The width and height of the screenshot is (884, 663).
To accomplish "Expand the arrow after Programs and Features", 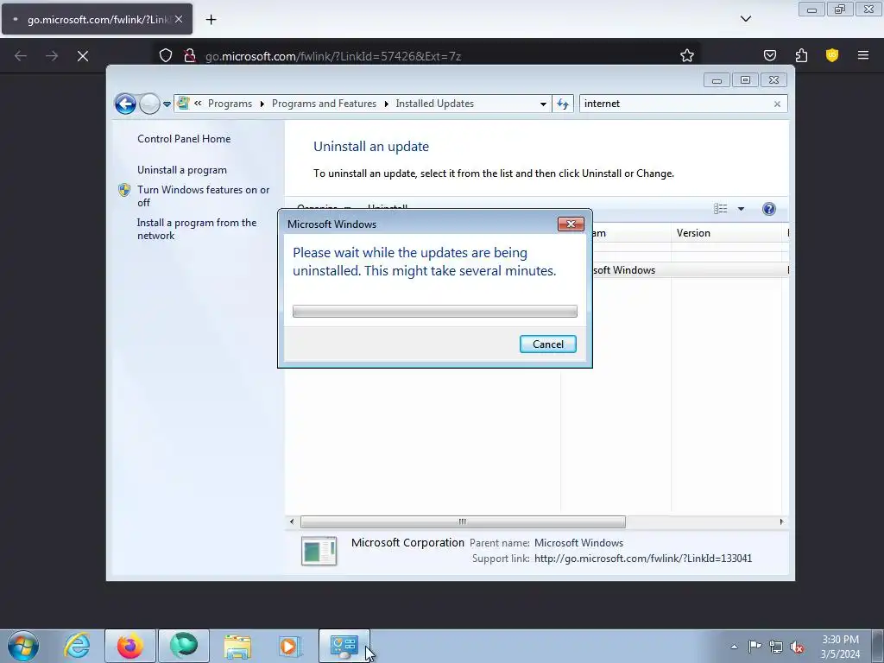I will (x=386, y=104).
